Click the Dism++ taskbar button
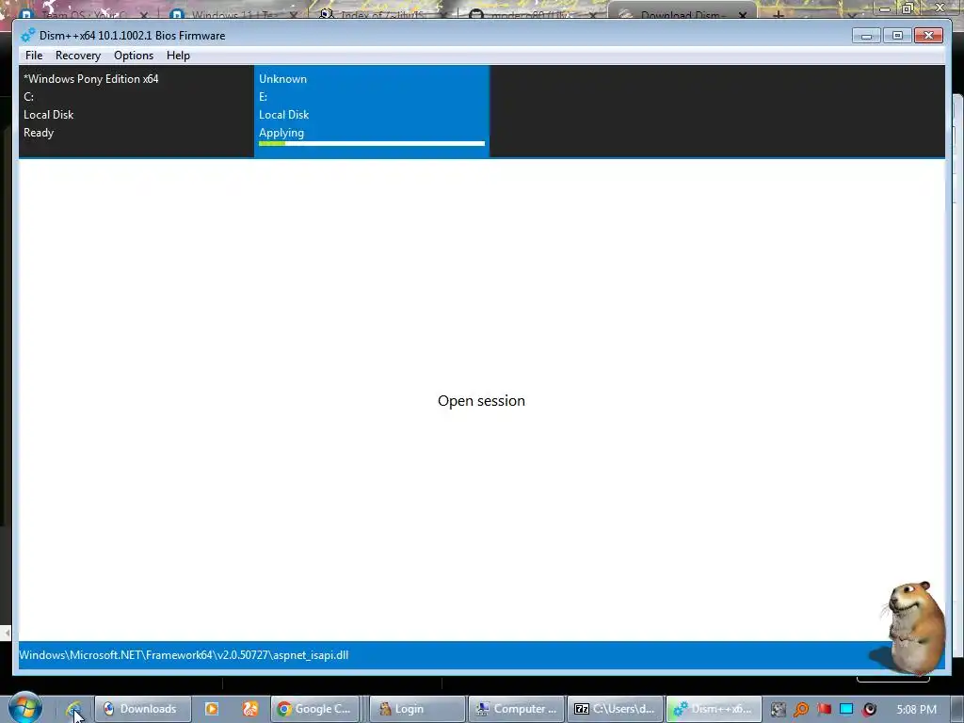Screen dimensions: 964x723 pyautogui.click(x=715, y=709)
